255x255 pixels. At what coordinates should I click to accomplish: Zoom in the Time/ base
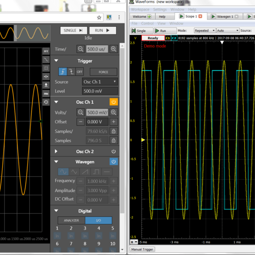click(x=113, y=49)
